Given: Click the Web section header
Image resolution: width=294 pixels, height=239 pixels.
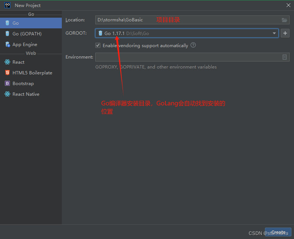Looking at the screenshot, I should coord(31,53).
